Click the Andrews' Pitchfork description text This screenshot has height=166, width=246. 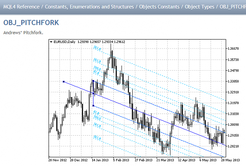[23, 33]
